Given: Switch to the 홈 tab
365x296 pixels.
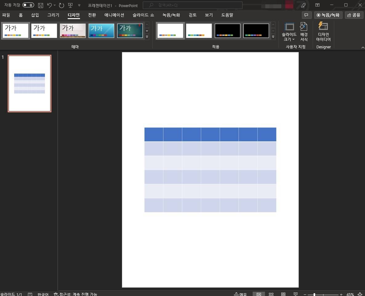Looking at the screenshot, I should (x=21, y=15).
